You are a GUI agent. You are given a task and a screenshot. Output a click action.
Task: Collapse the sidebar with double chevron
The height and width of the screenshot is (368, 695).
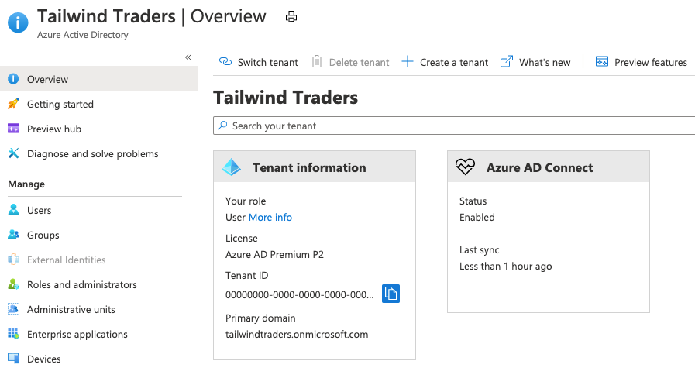point(188,57)
